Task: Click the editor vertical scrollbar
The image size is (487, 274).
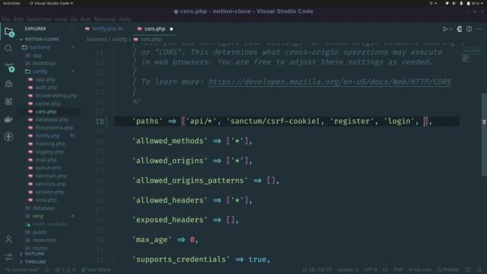Action: [484, 134]
